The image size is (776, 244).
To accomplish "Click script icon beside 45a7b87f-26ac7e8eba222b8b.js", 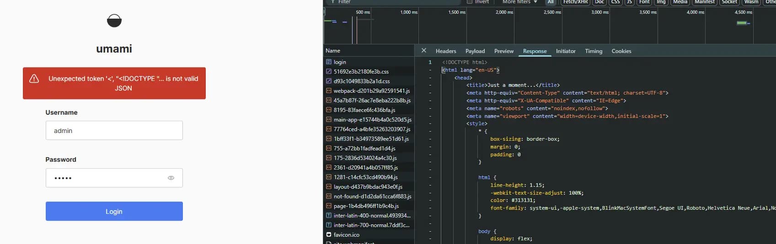I will point(328,100).
